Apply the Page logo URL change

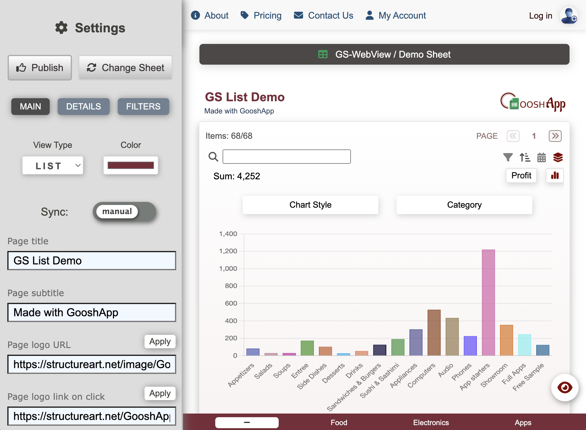pos(160,342)
